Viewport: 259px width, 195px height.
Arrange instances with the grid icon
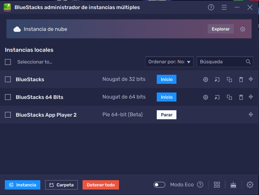click(x=217, y=185)
